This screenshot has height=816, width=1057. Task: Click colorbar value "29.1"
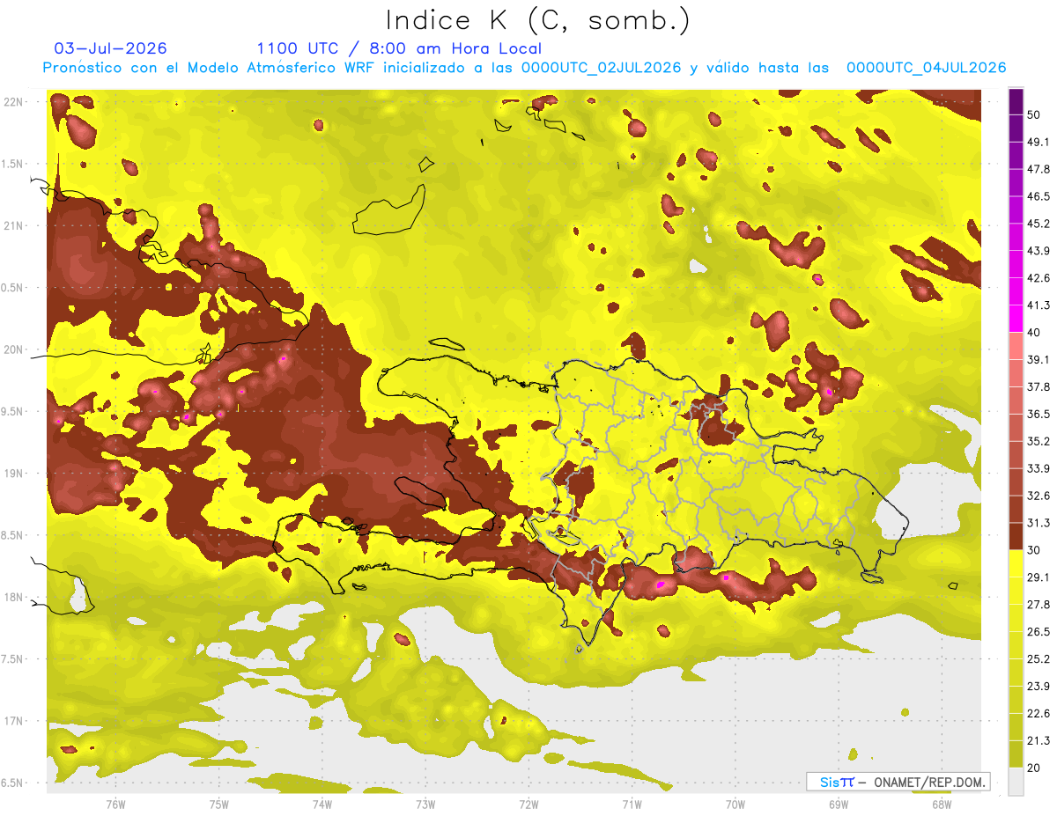click(x=1039, y=577)
